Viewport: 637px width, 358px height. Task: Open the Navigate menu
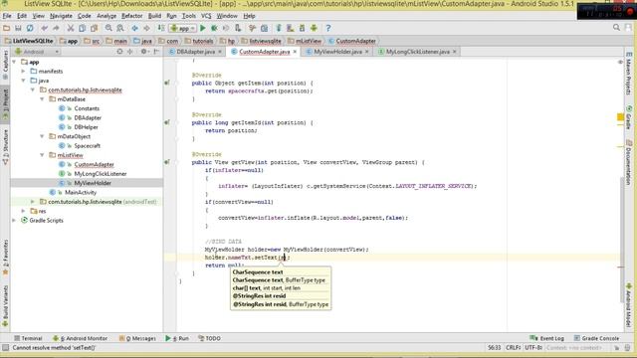tap(61, 16)
